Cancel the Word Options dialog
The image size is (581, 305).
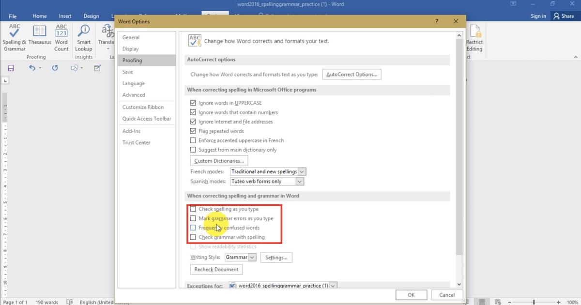(447, 295)
